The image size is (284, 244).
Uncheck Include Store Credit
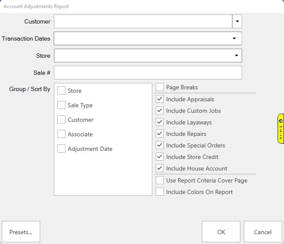pyautogui.click(x=160, y=157)
